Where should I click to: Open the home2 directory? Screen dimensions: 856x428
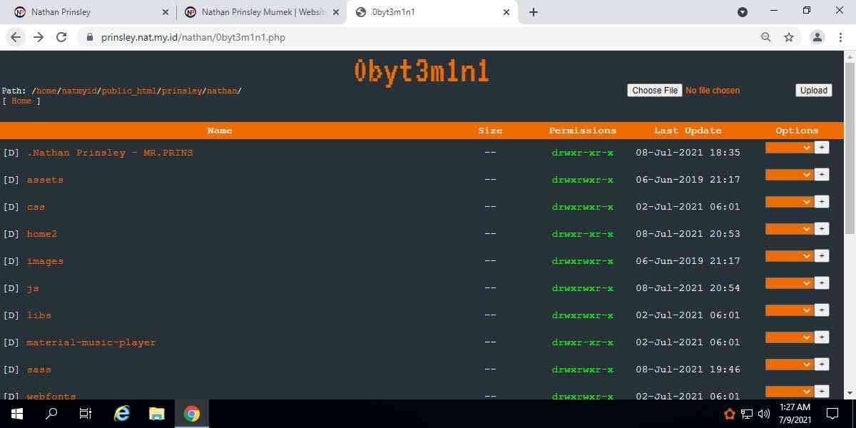[x=41, y=234]
